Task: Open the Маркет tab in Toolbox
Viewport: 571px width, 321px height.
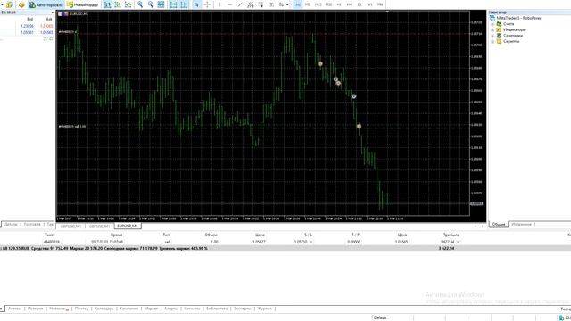Action: (151, 309)
